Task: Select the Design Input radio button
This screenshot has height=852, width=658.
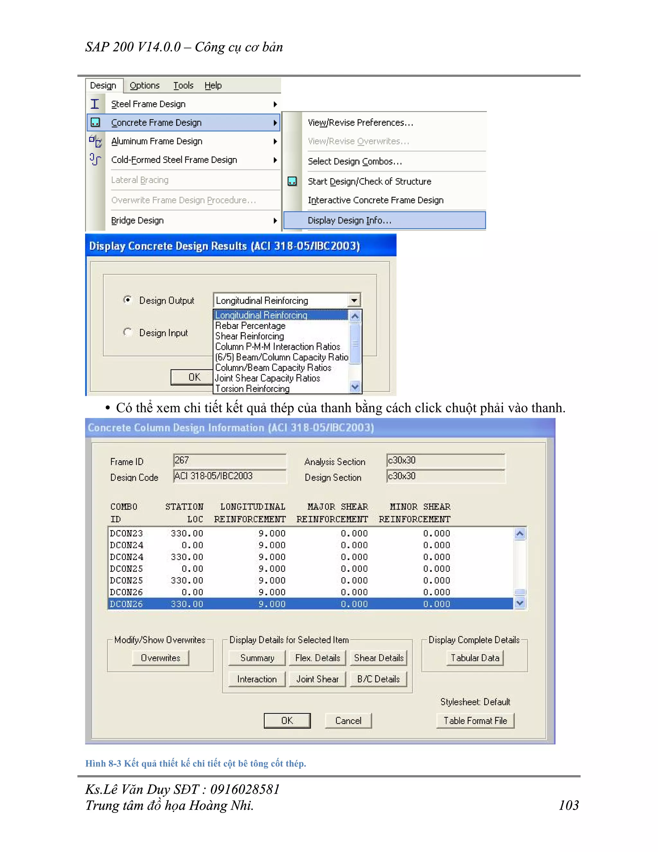Action: 127,332
